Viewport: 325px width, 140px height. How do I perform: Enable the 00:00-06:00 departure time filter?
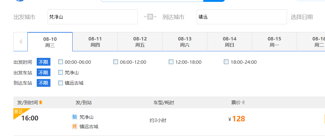pyautogui.click(x=61, y=62)
